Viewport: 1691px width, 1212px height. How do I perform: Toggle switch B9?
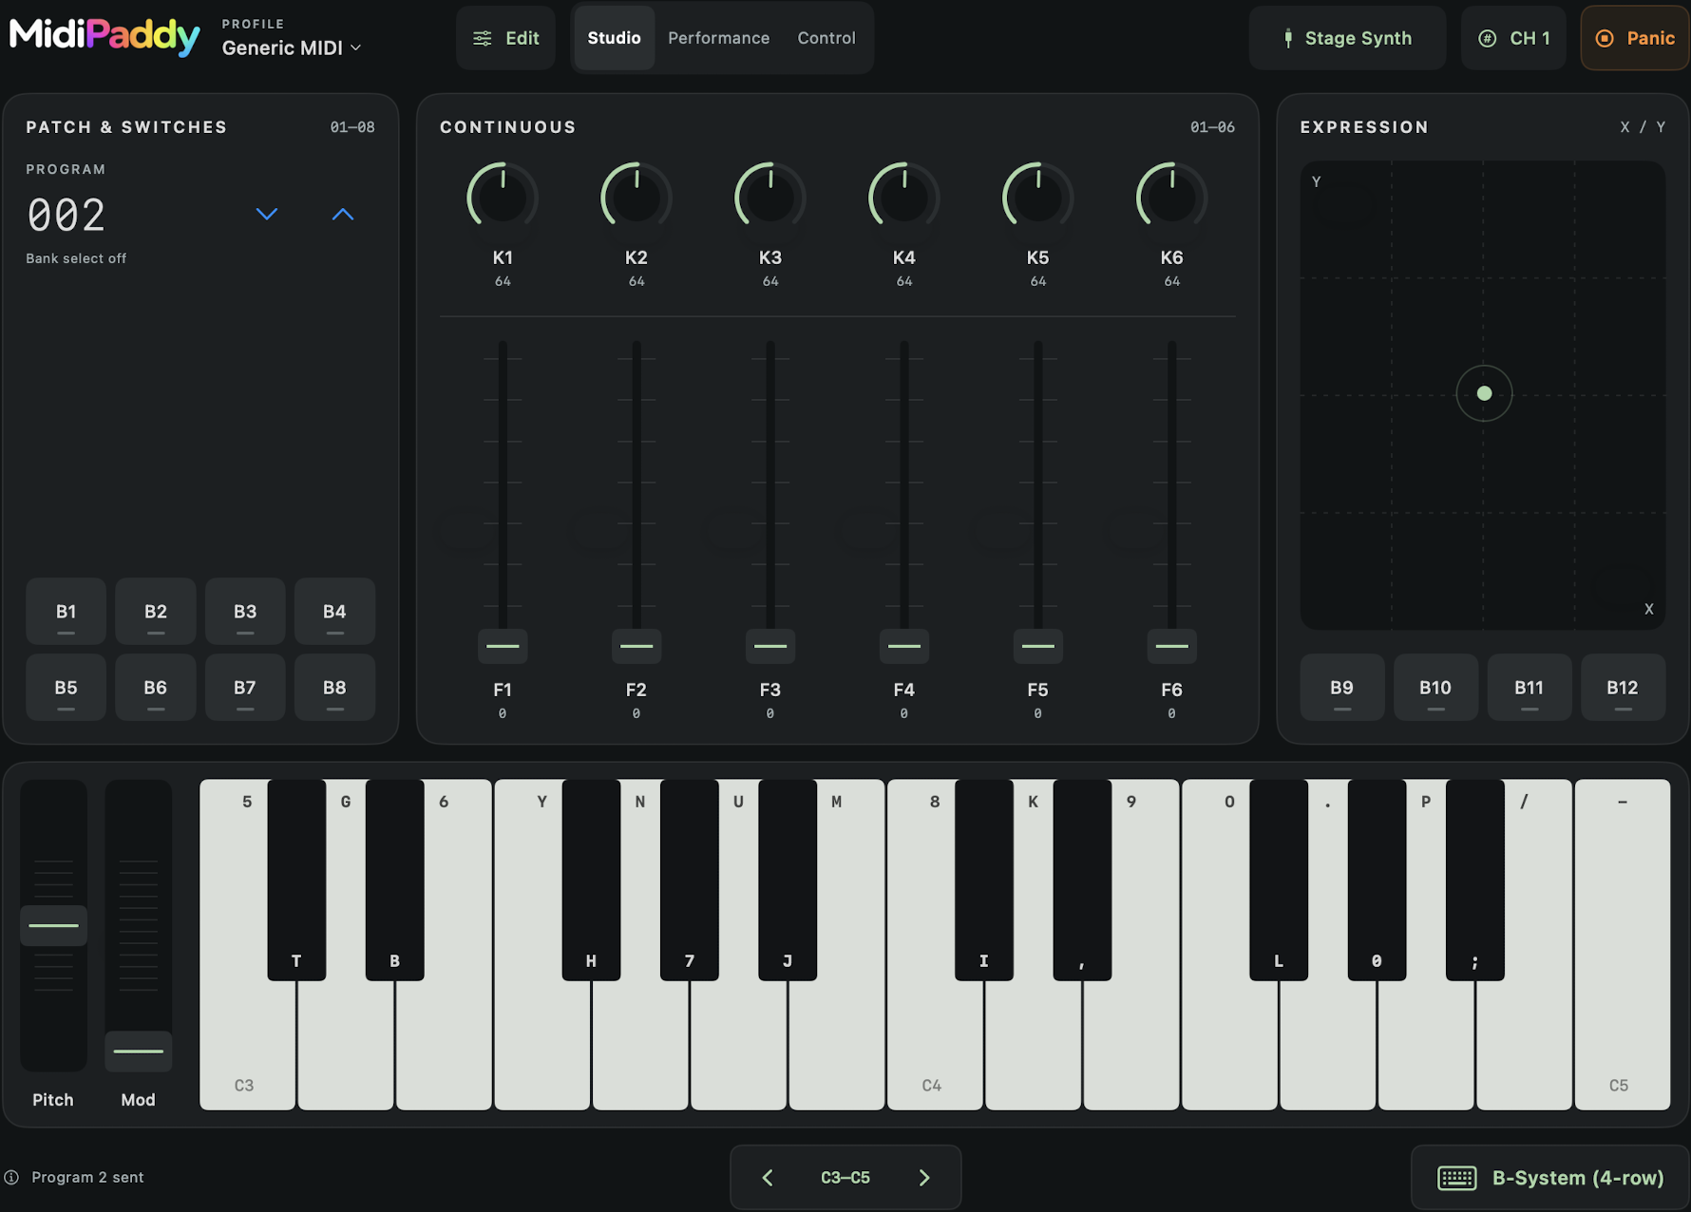(1341, 688)
